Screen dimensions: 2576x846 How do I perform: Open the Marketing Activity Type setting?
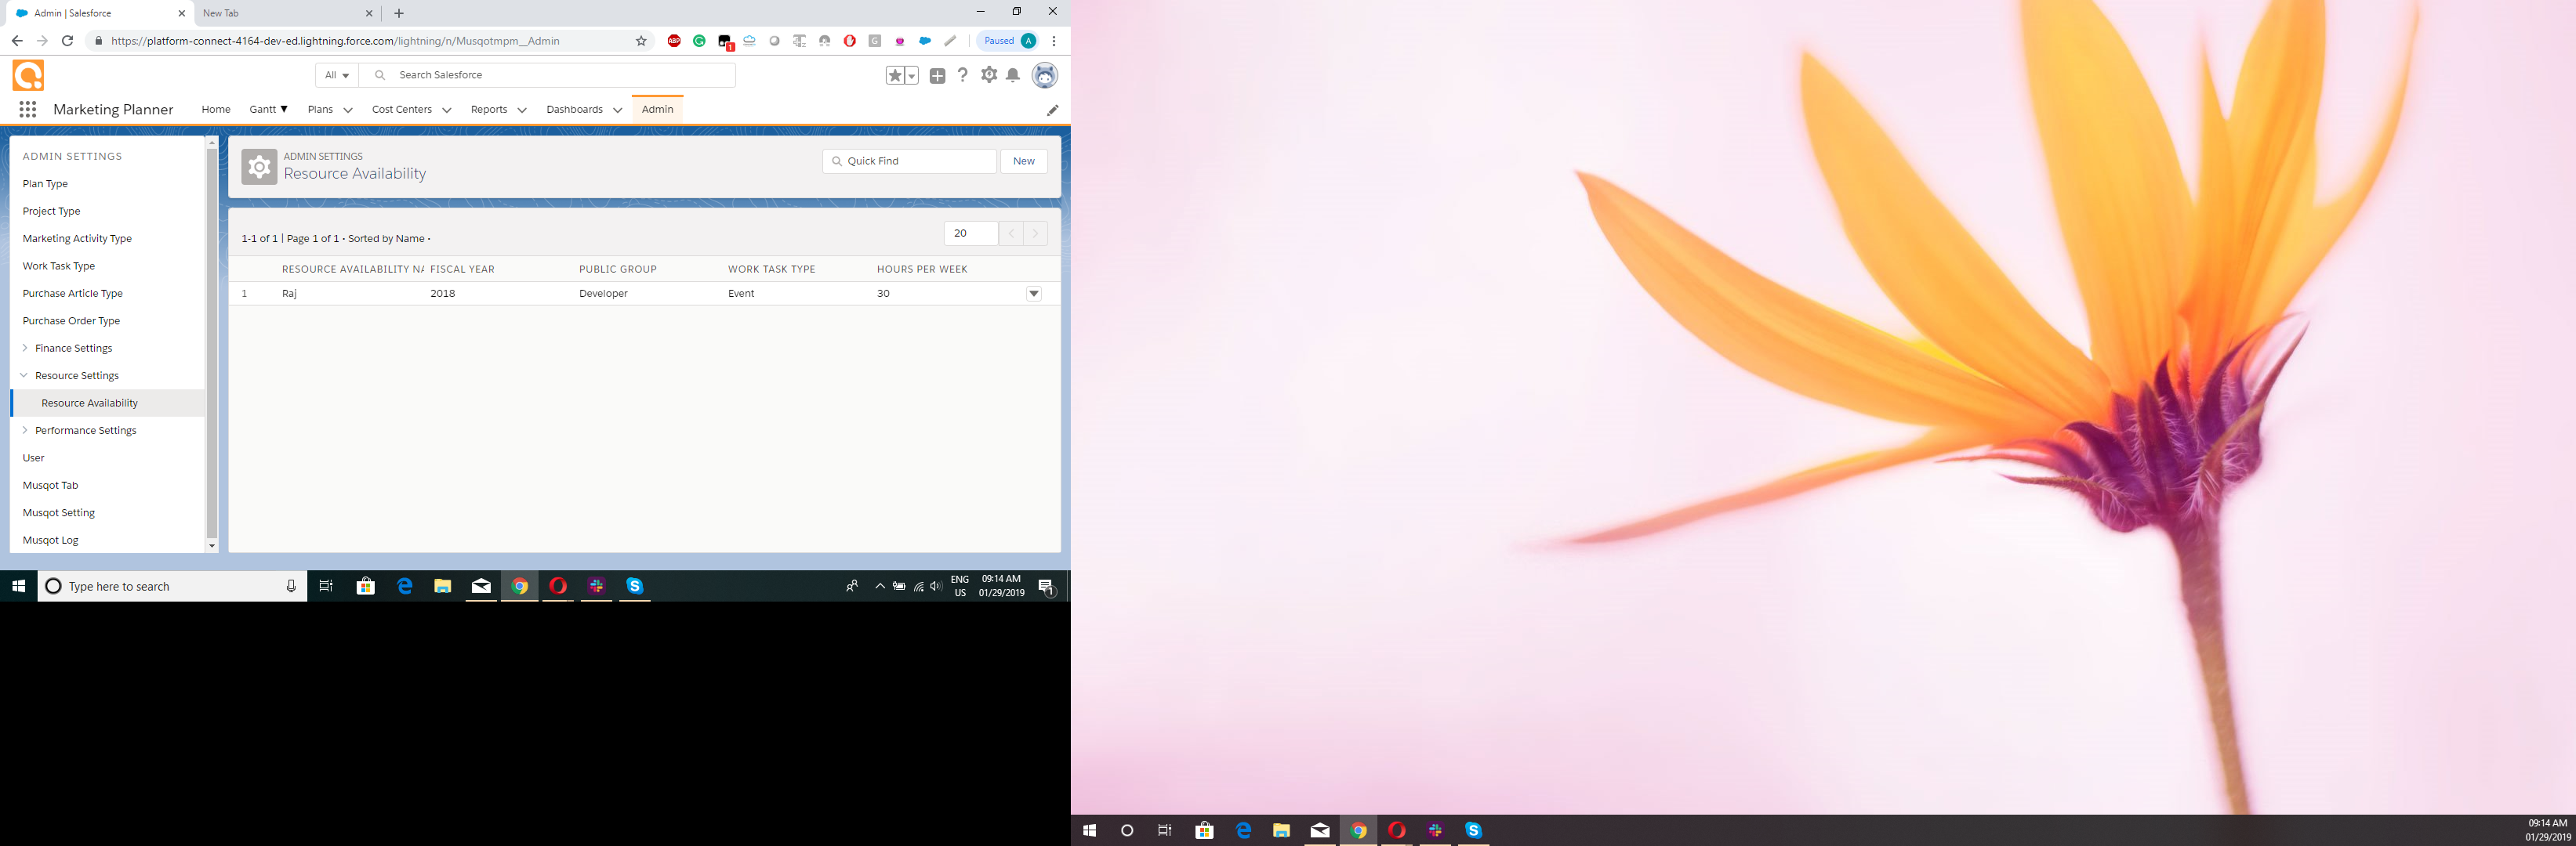(77, 239)
